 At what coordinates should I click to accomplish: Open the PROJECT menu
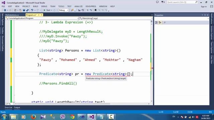coord(26,6)
